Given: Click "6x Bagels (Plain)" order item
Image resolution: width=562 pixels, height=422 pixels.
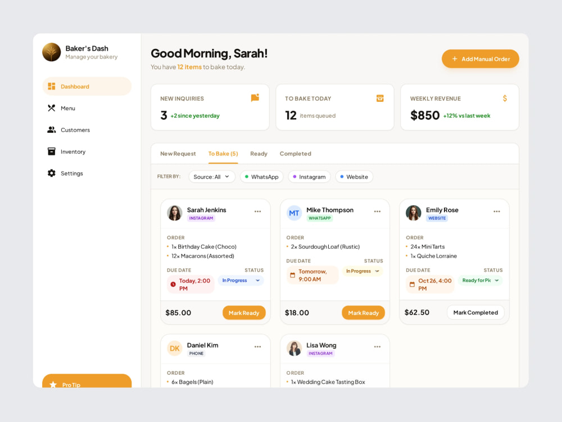Looking at the screenshot, I should (x=192, y=382).
